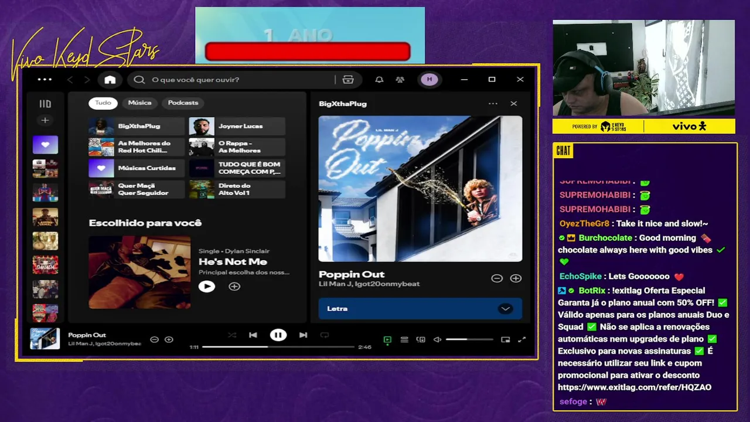The height and width of the screenshot is (422, 750).
Task: Skip to next track
Action: pos(303,335)
